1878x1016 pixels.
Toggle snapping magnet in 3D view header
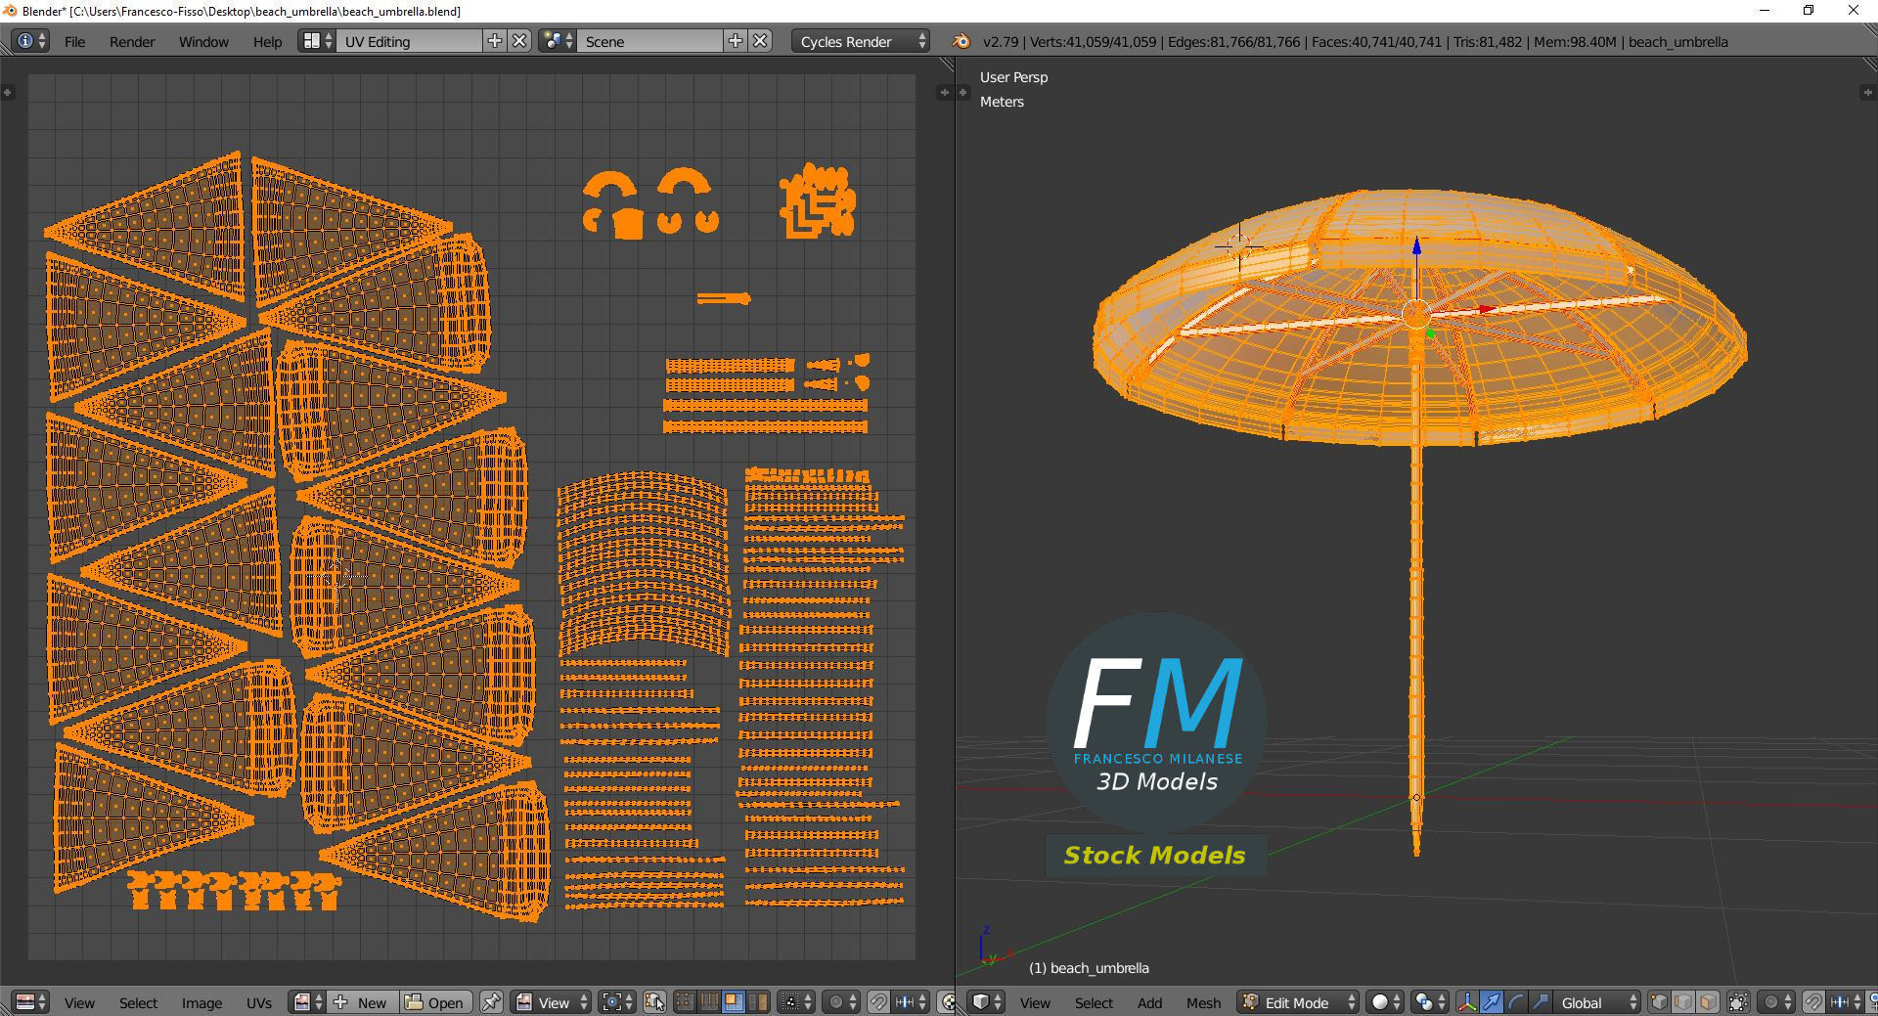[x=1813, y=1002]
